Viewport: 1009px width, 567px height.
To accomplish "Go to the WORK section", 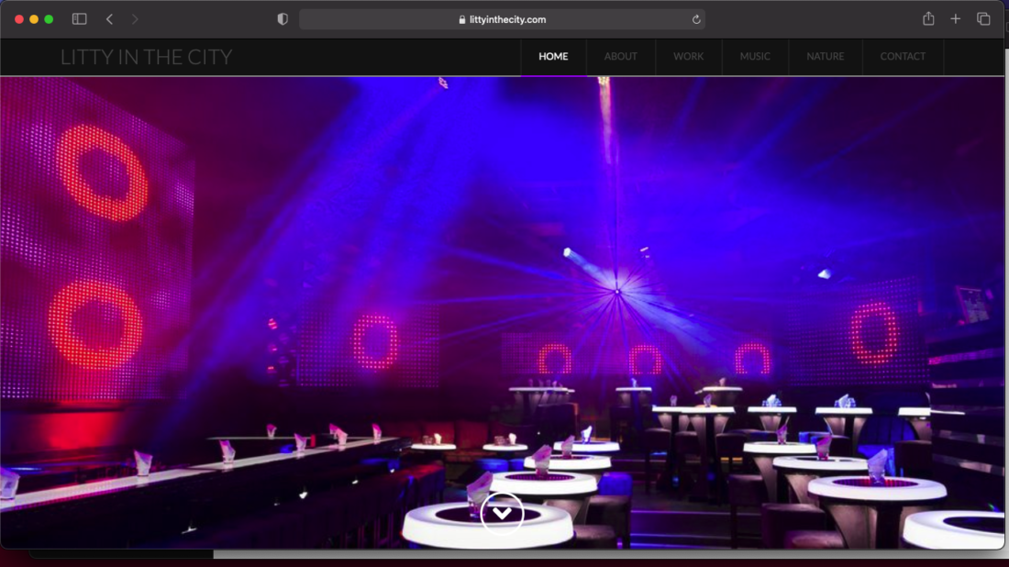I will coord(688,57).
